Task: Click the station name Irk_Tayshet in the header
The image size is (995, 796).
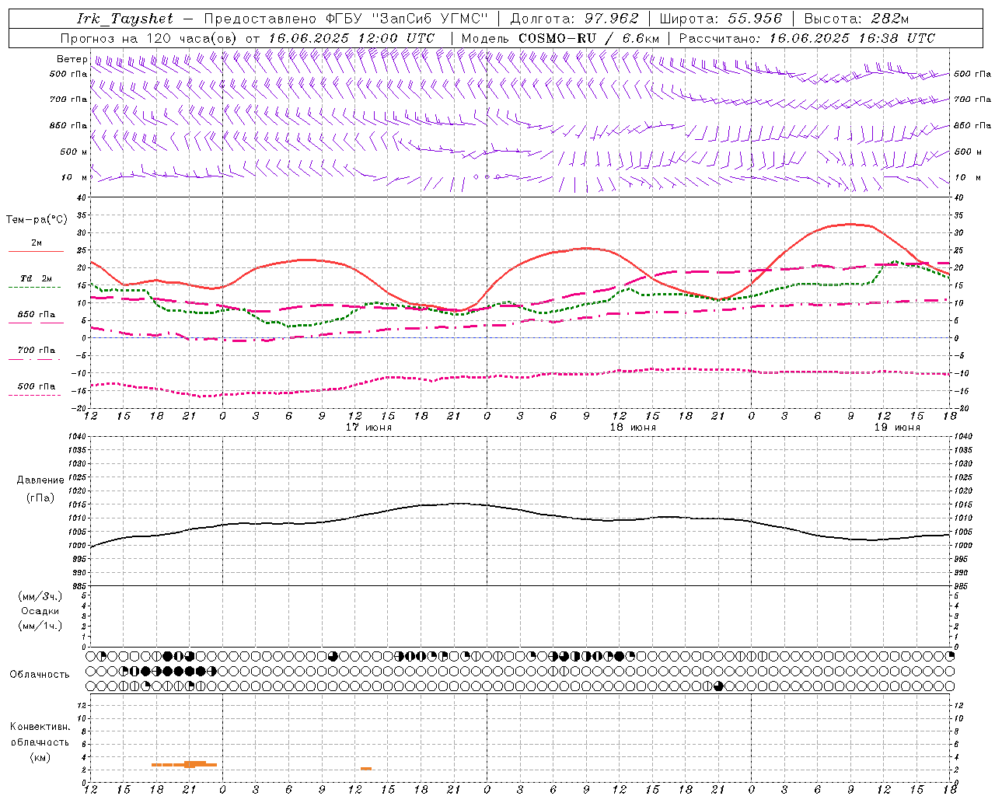Action: point(125,19)
